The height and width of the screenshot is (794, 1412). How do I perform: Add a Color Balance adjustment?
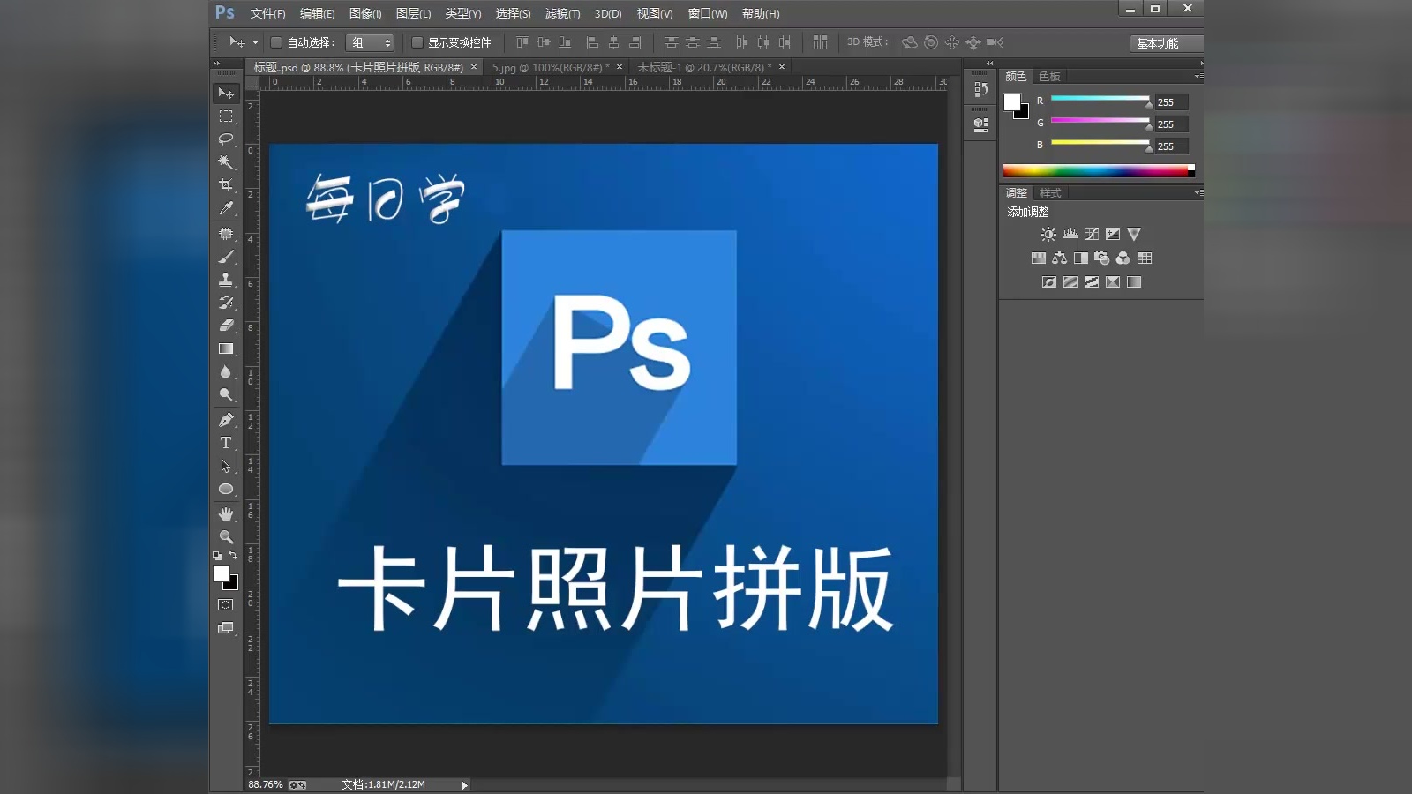(1060, 258)
